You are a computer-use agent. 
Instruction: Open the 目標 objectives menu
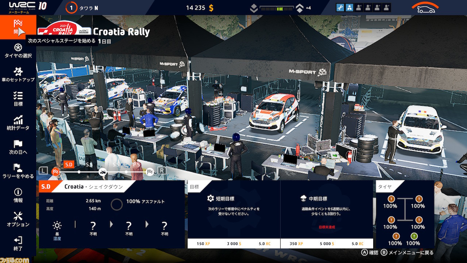pyautogui.click(x=18, y=99)
